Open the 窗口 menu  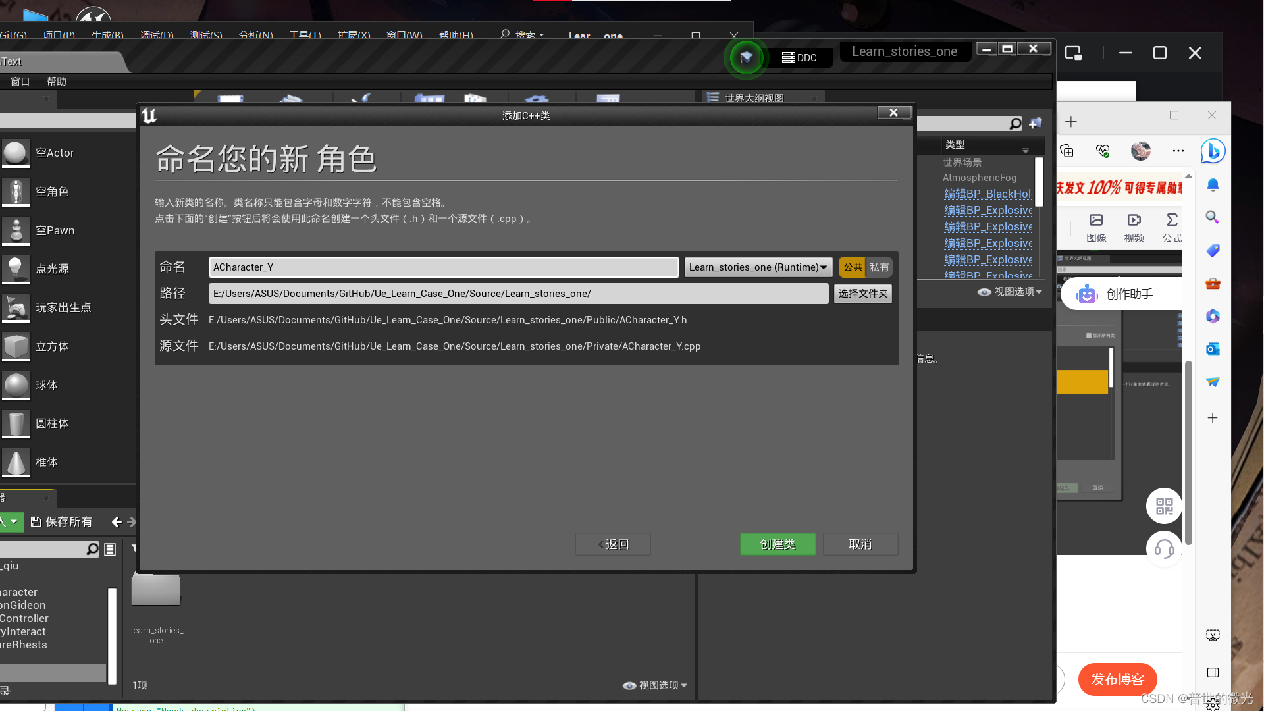(x=20, y=82)
